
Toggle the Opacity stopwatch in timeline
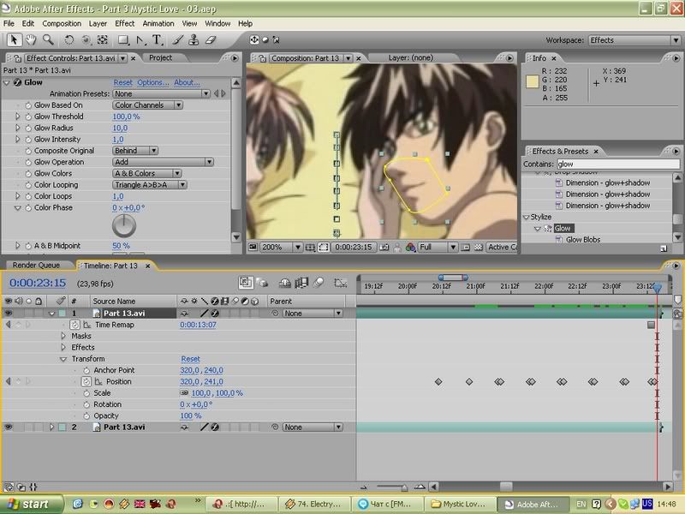pyautogui.click(x=86, y=416)
